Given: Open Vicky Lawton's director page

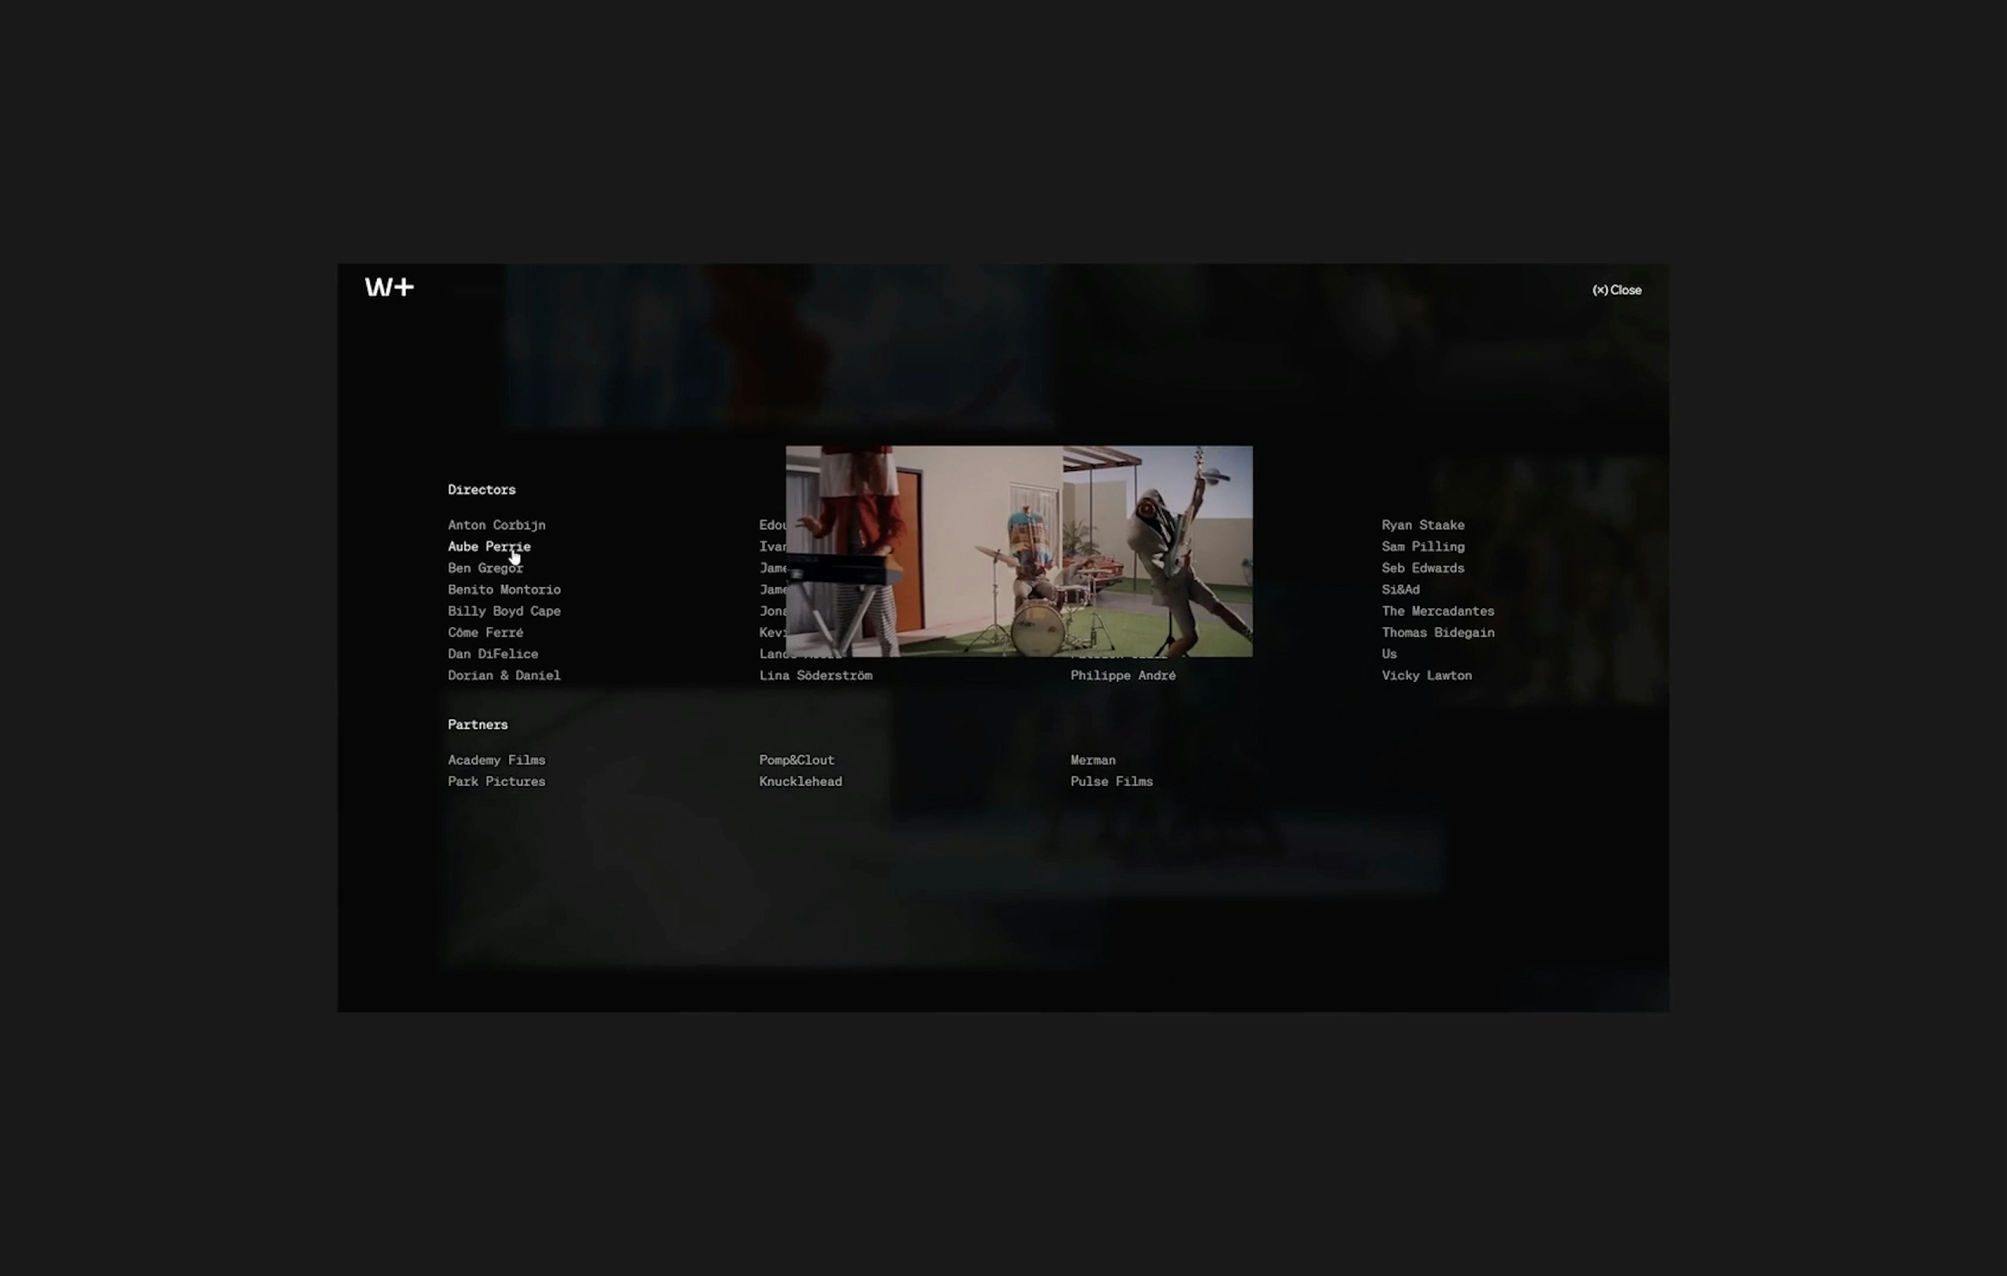Looking at the screenshot, I should (x=1427, y=676).
